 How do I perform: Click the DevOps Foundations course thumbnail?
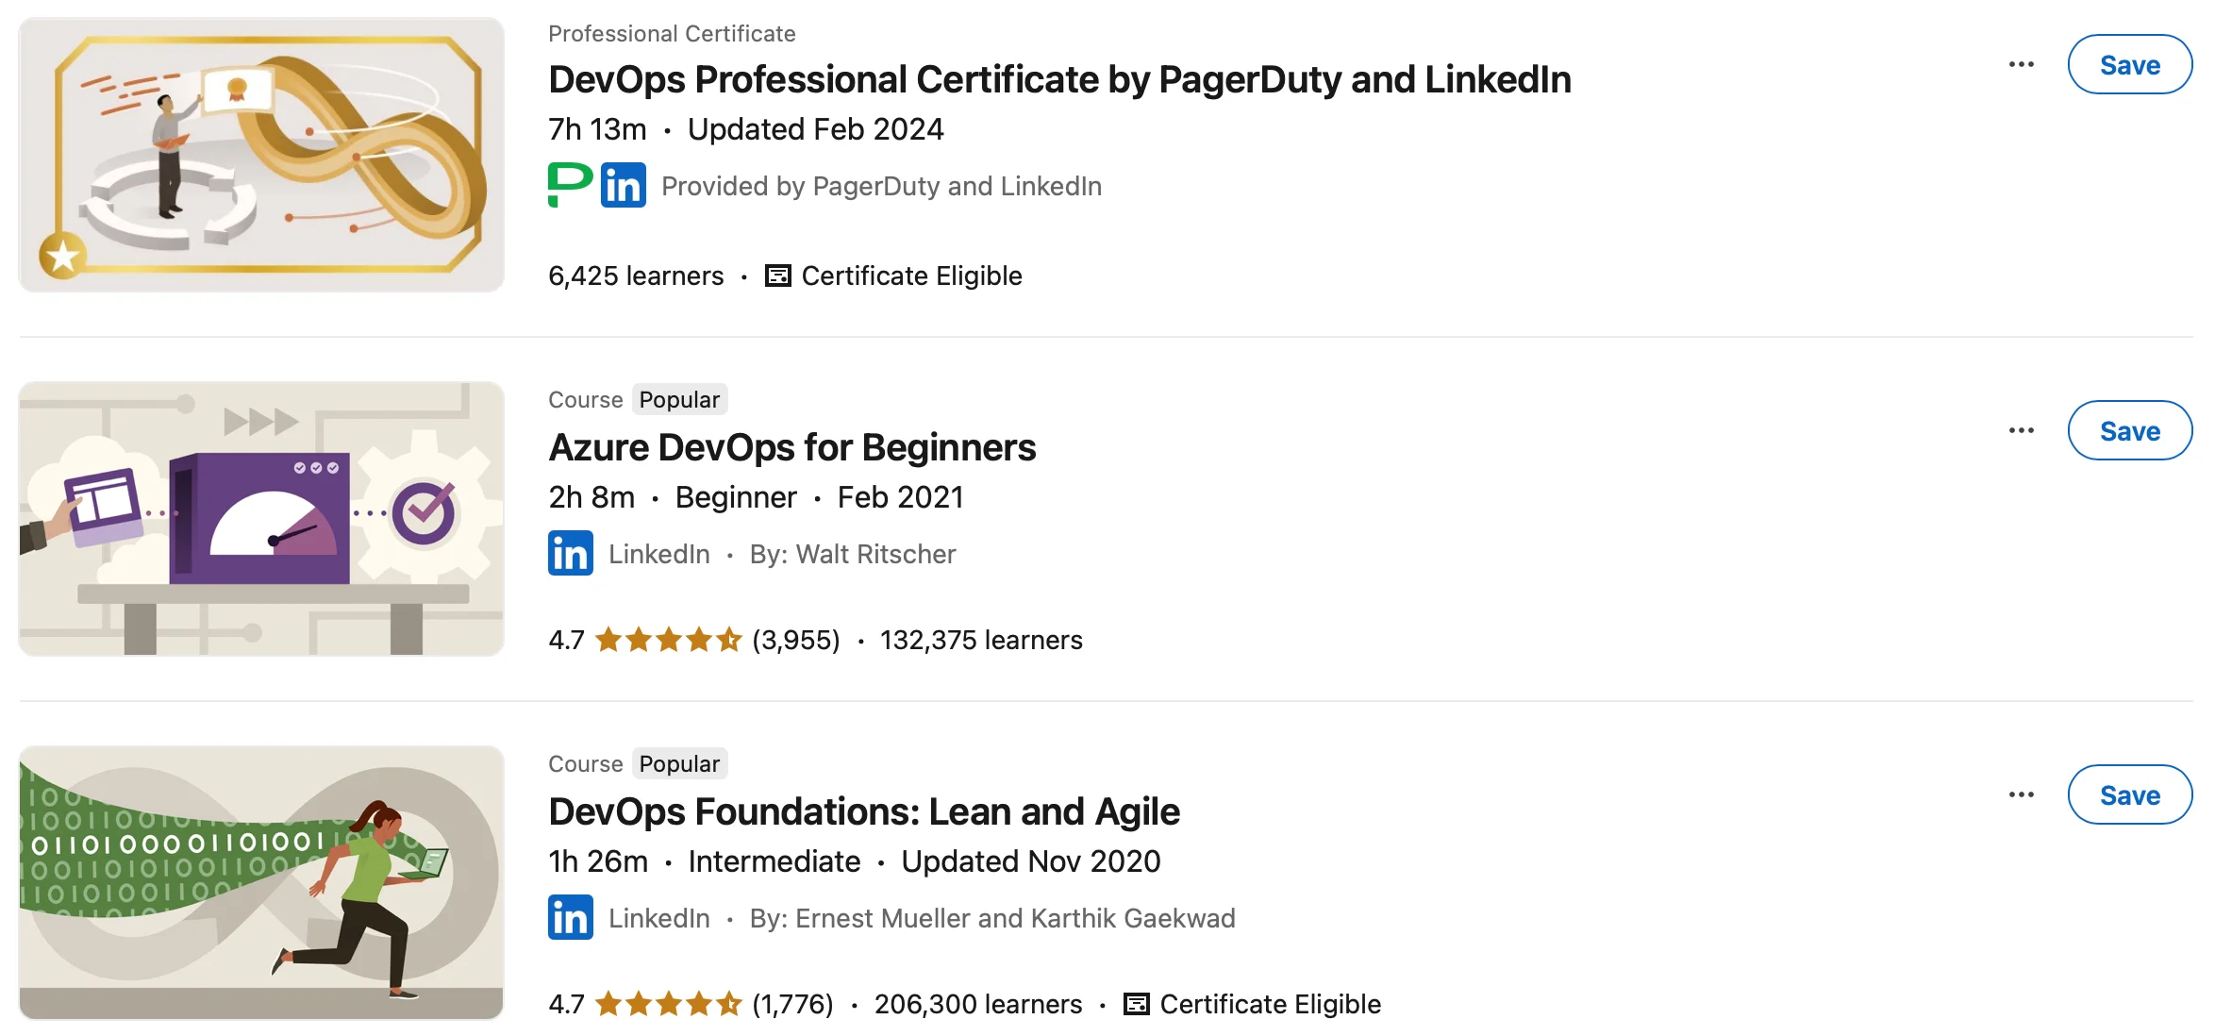260,881
